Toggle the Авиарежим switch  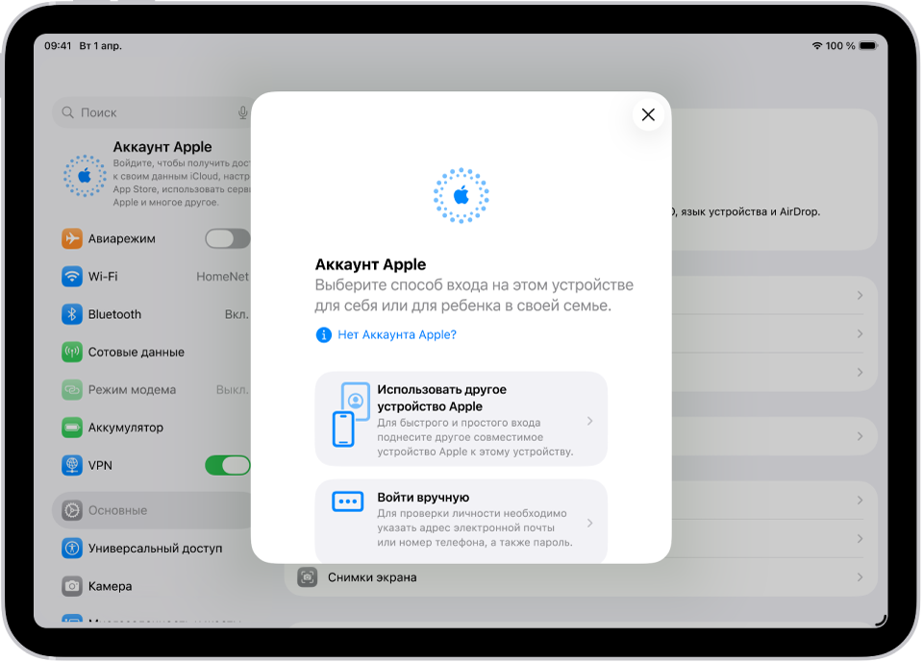point(227,238)
